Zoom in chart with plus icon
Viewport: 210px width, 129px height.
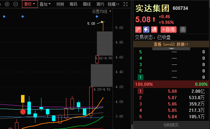point(7,4)
